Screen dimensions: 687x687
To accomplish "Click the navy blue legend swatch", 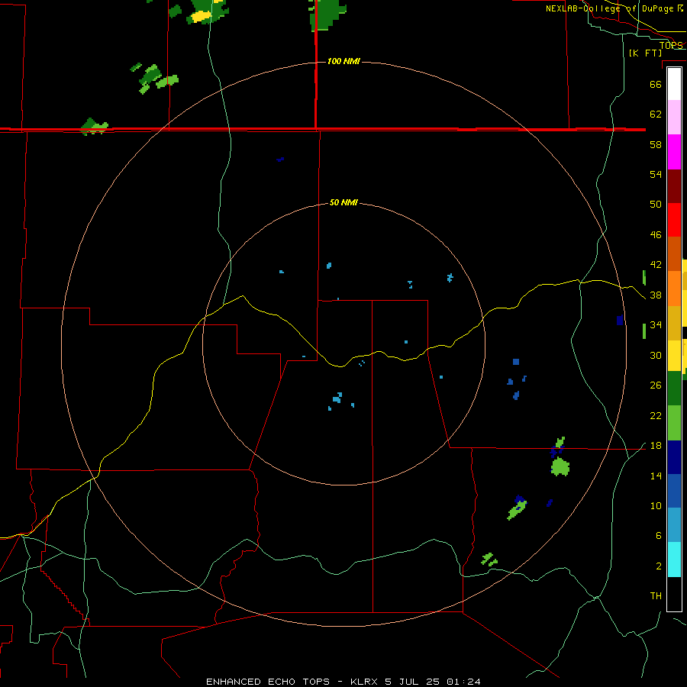I will click(674, 457).
